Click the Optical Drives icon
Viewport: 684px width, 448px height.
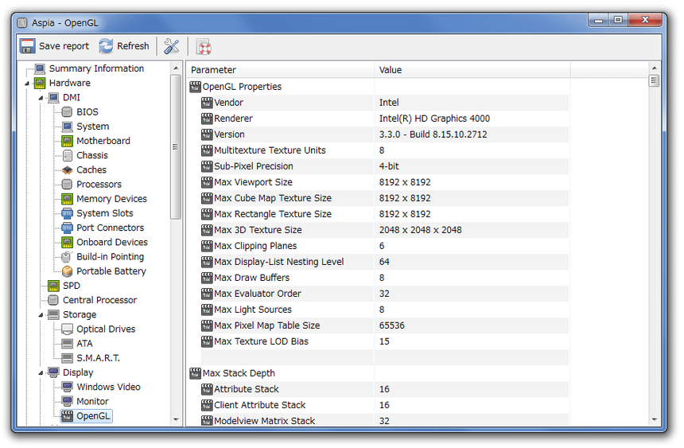coord(67,329)
